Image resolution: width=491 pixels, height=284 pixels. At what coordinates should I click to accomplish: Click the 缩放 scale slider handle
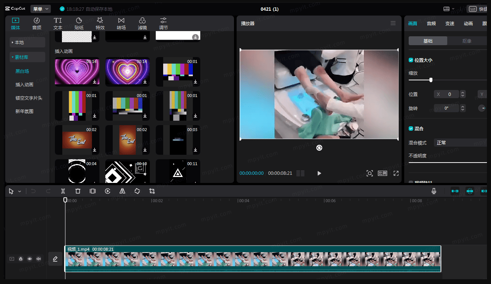(x=431, y=80)
